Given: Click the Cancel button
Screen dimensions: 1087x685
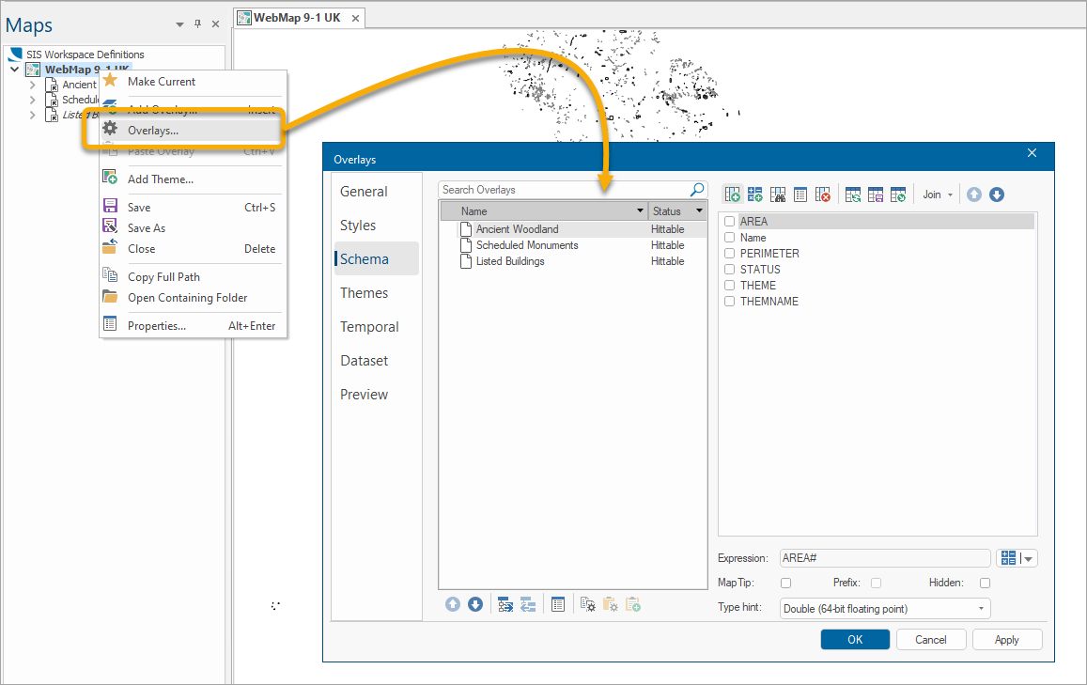Looking at the screenshot, I should tap(930, 640).
